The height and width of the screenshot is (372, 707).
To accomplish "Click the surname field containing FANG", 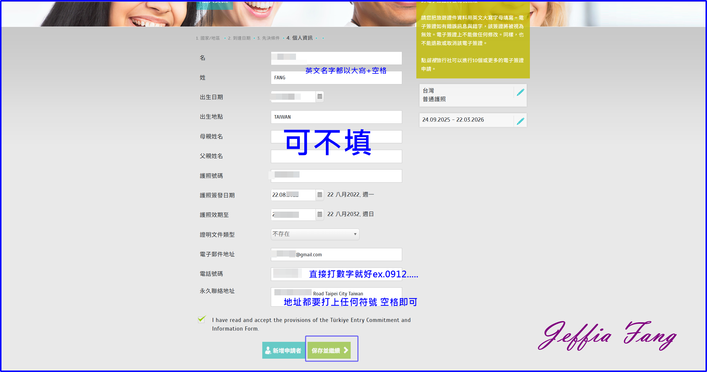I will coord(336,79).
